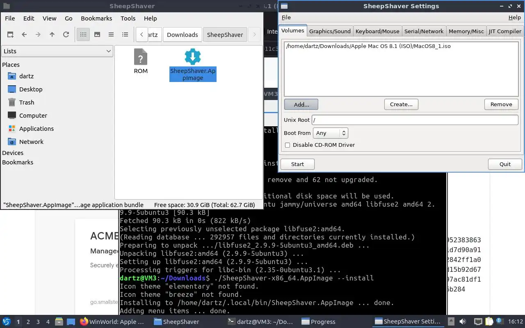This screenshot has width=525, height=328.
Task: Switch to Serial/Network tab
Action: click(424, 31)
